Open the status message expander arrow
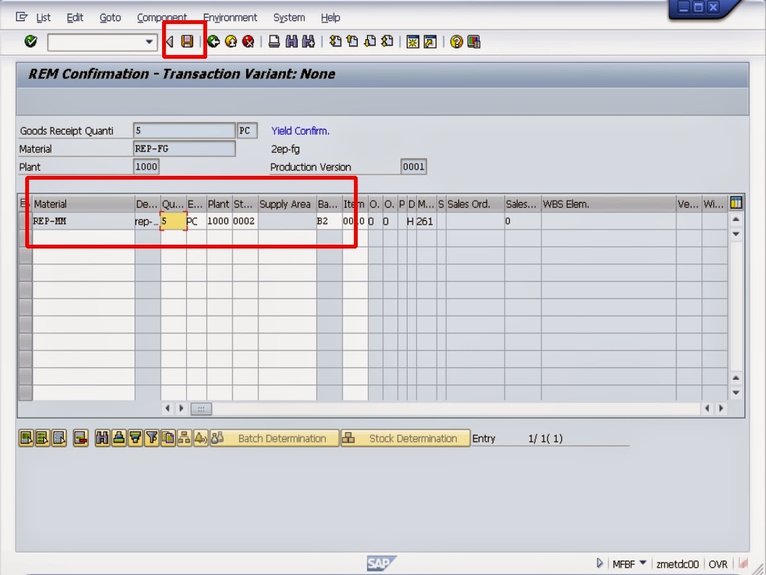The height and width of the screenshot is (575, 766). (599, 563)
